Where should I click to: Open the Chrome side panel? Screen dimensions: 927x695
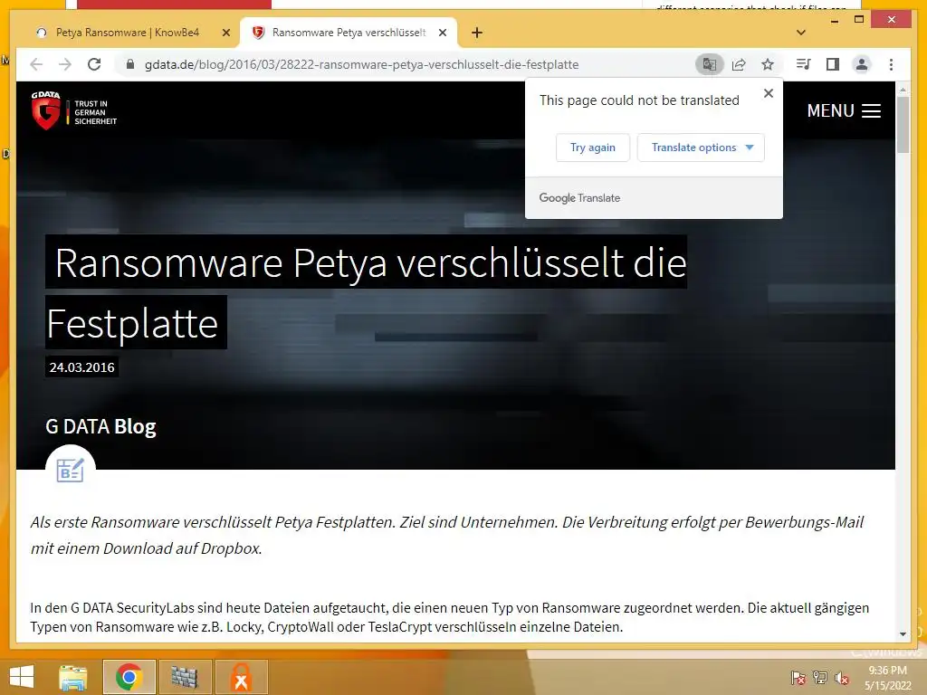click(833, 64)
